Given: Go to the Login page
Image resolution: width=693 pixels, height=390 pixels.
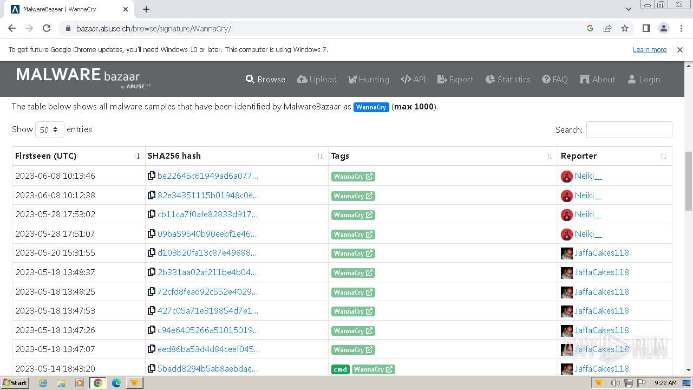Looking at the screenshot, I should click(644, 79).
